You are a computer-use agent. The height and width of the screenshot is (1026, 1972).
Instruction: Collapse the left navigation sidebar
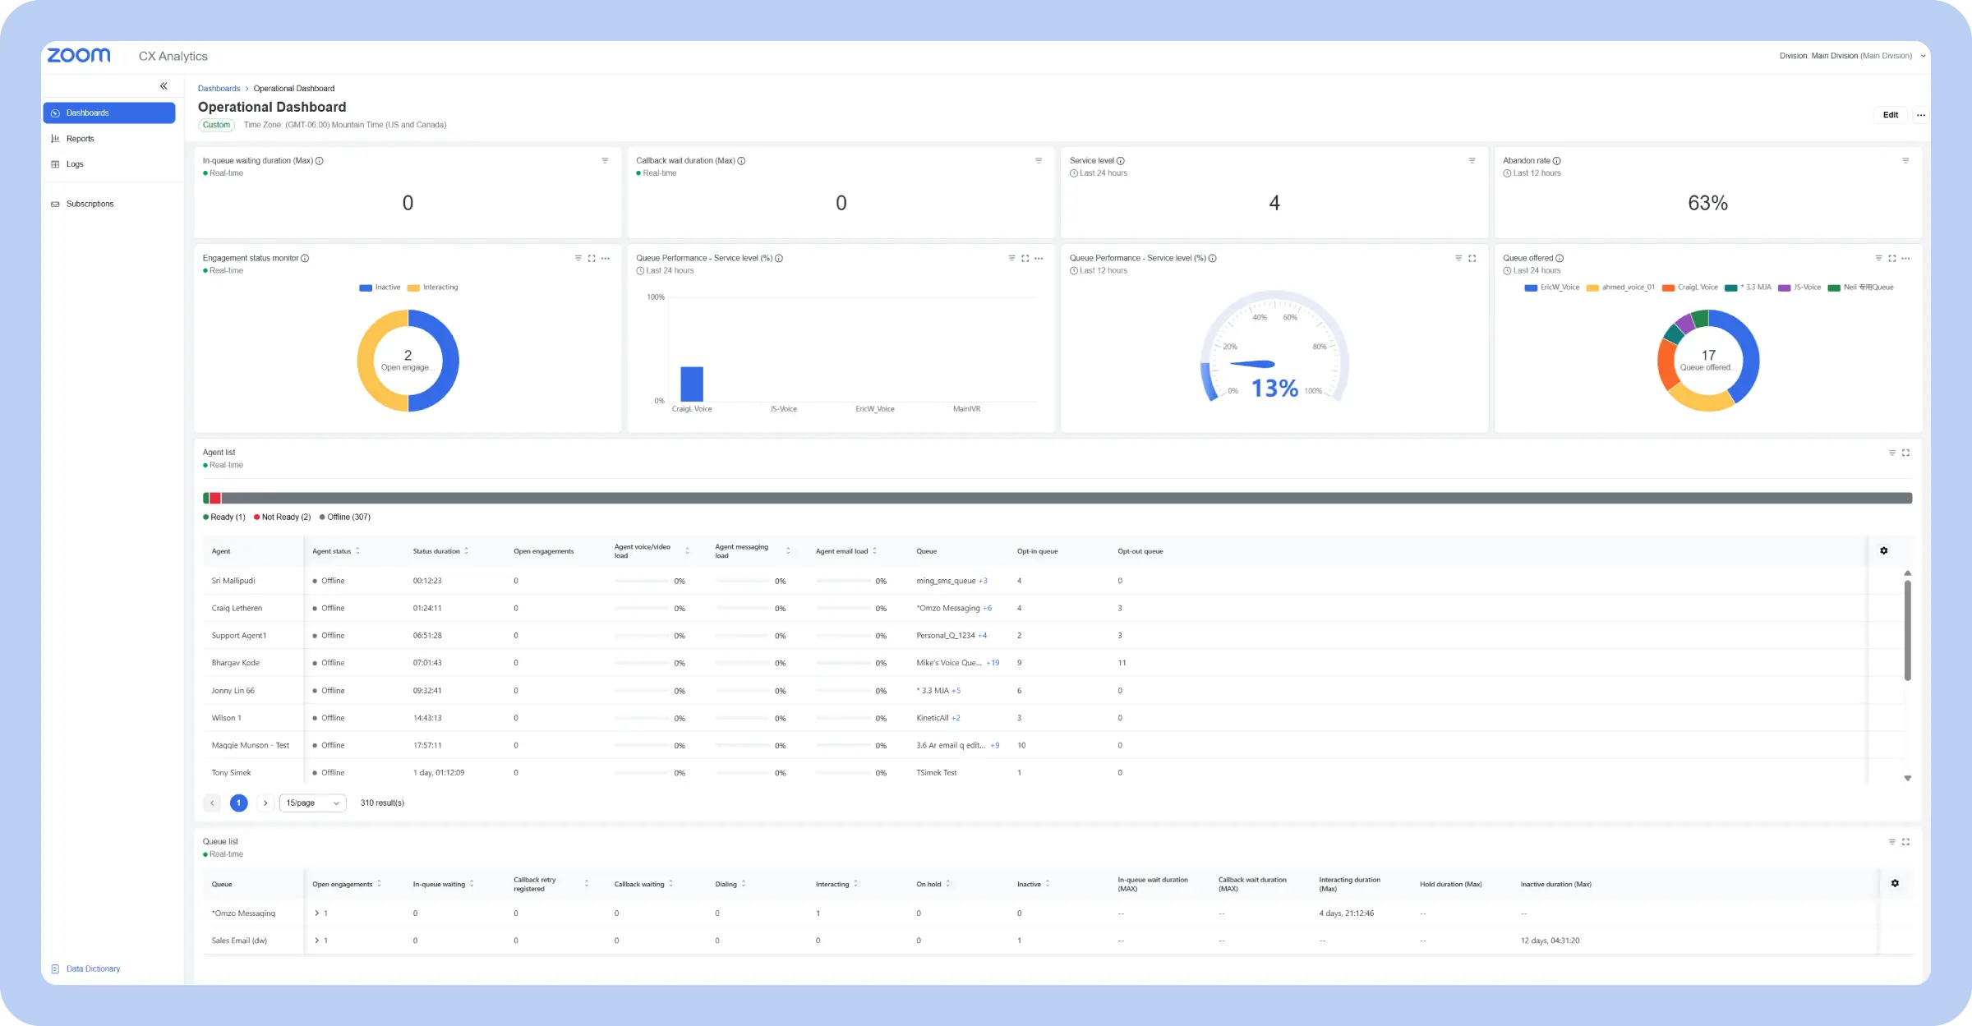click(x=164, y=85)
